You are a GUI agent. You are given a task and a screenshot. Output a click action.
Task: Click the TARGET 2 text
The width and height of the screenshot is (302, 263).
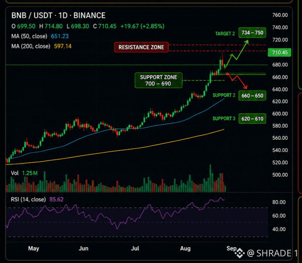click(x=225, y=34)
